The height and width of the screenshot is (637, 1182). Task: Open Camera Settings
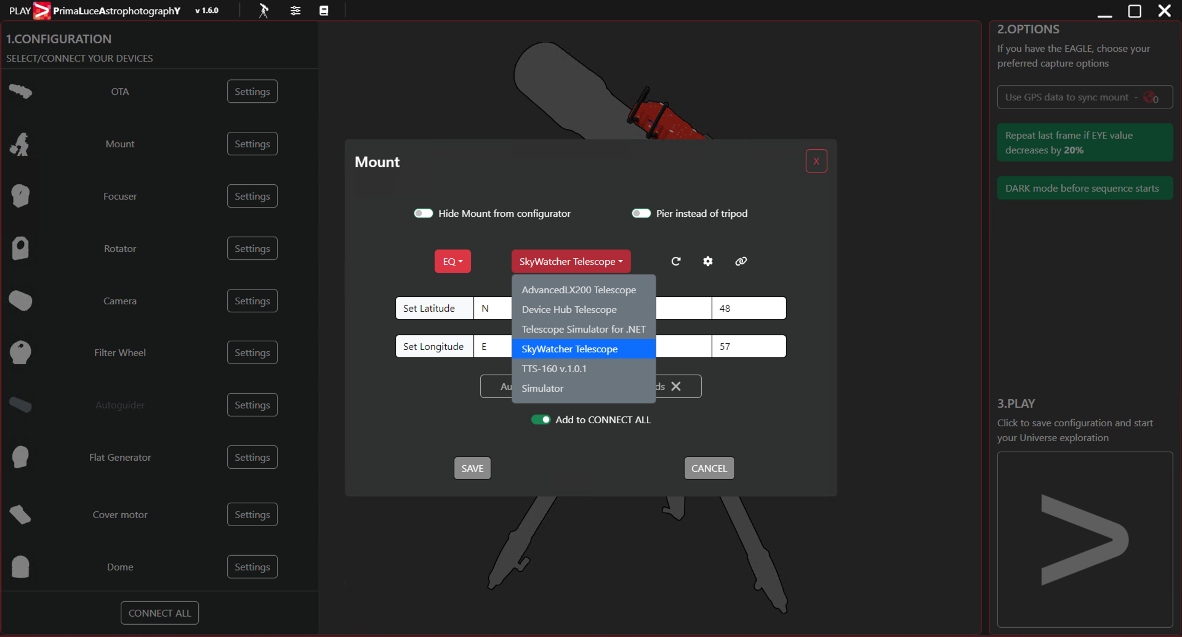pos(252,301)
